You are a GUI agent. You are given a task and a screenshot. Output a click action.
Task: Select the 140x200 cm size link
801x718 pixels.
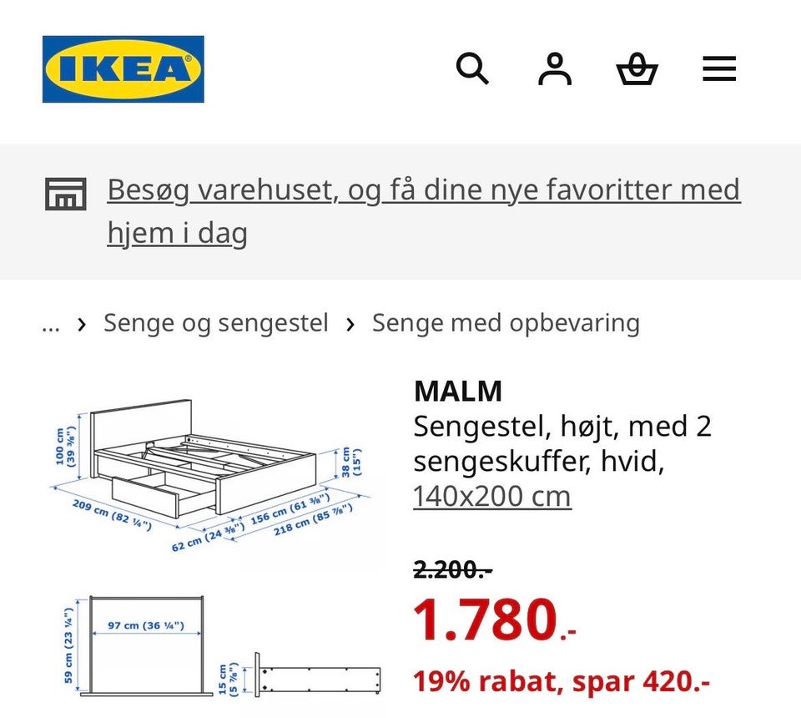click(492, 496)
